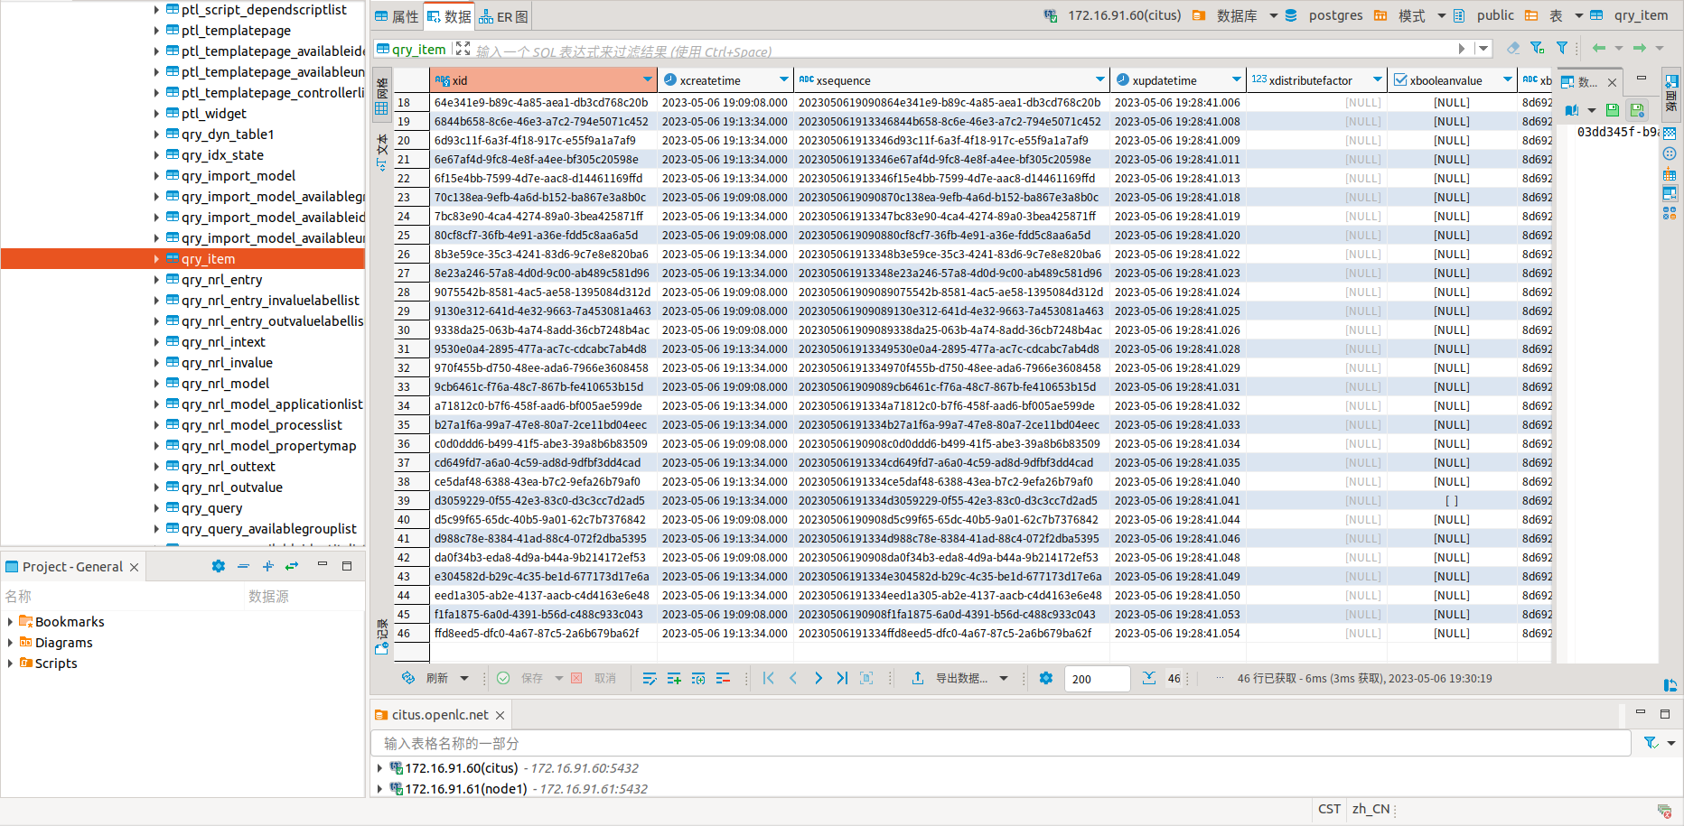
Task: Switch to the 属性 tab
Action: coord(397,16)
